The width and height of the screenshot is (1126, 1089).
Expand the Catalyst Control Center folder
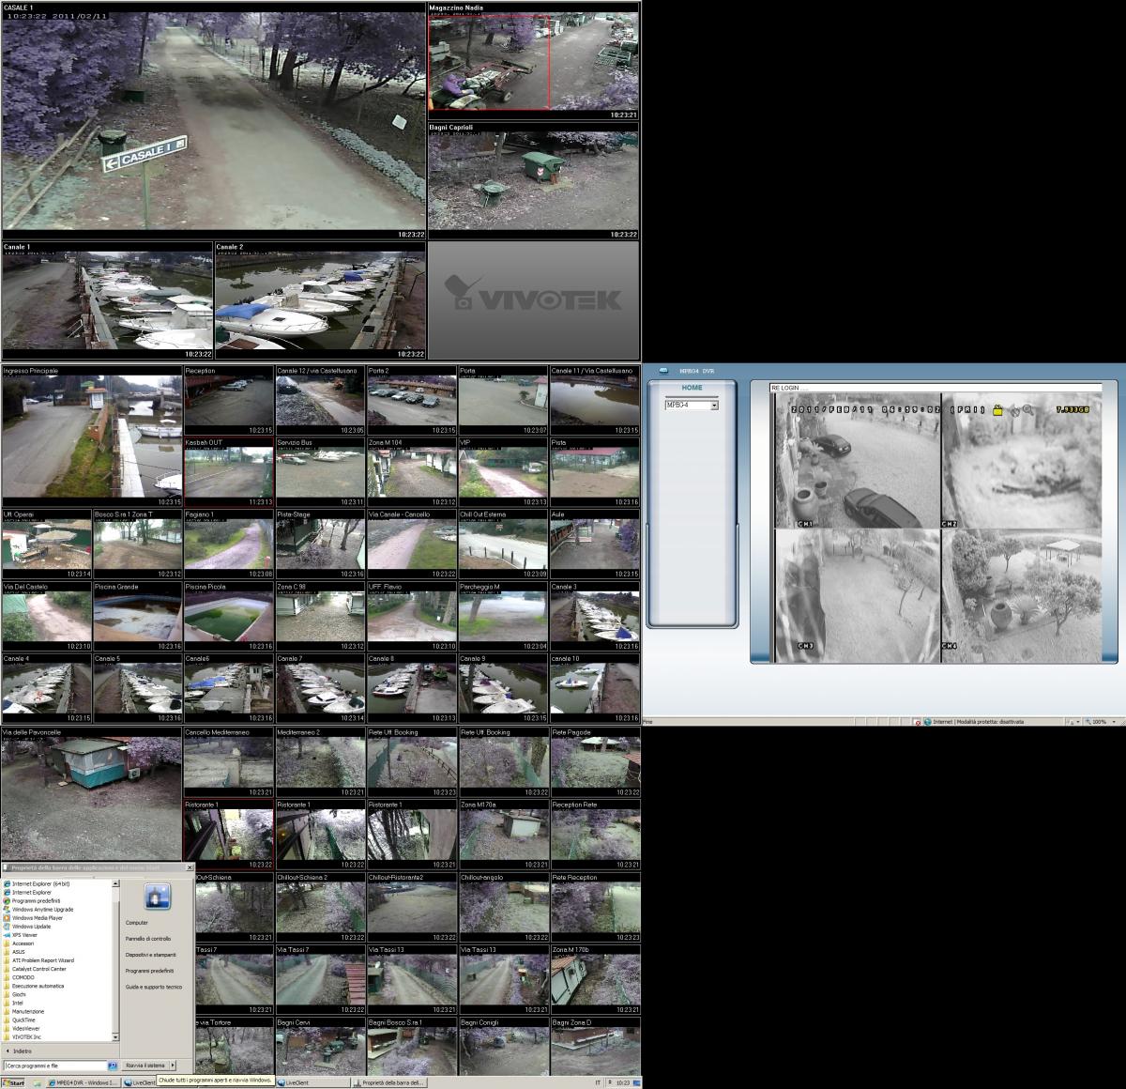pyautogui.click(x=38, y=968)
